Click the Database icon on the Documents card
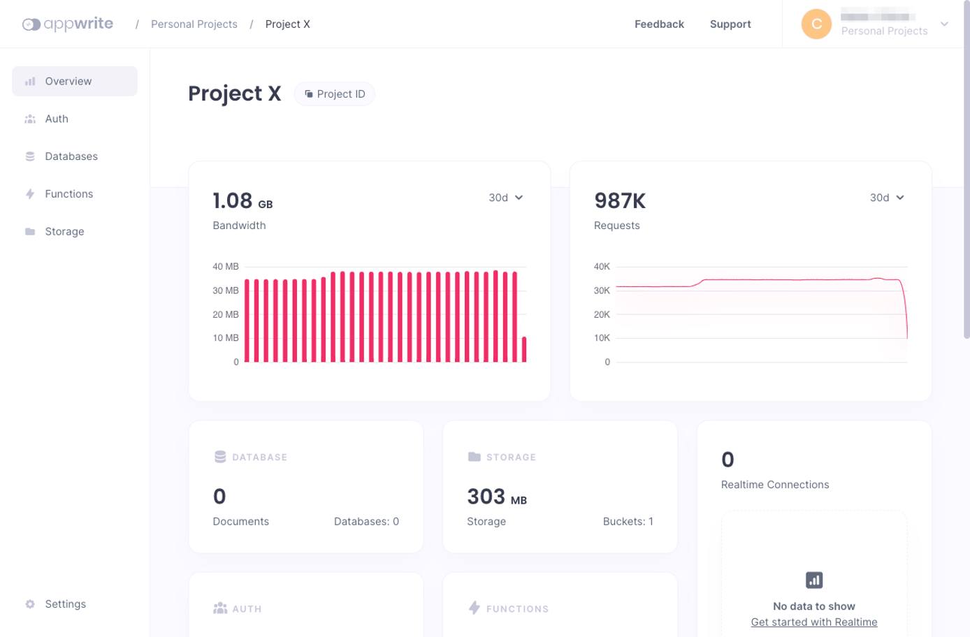The height and width of the screenshot is (637, 970). click(x=219, y=456)
